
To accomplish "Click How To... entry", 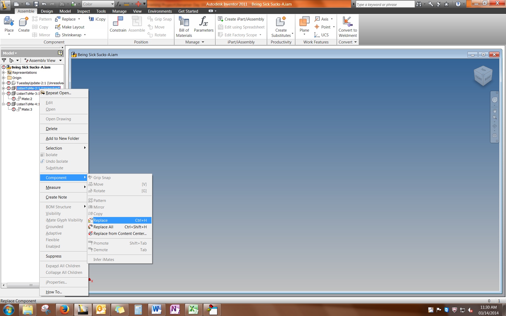I will pyautogui.click(x=64, y=292).
